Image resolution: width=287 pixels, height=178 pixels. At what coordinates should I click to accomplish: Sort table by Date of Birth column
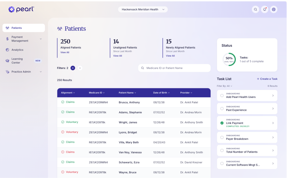[x=161, y=93]
